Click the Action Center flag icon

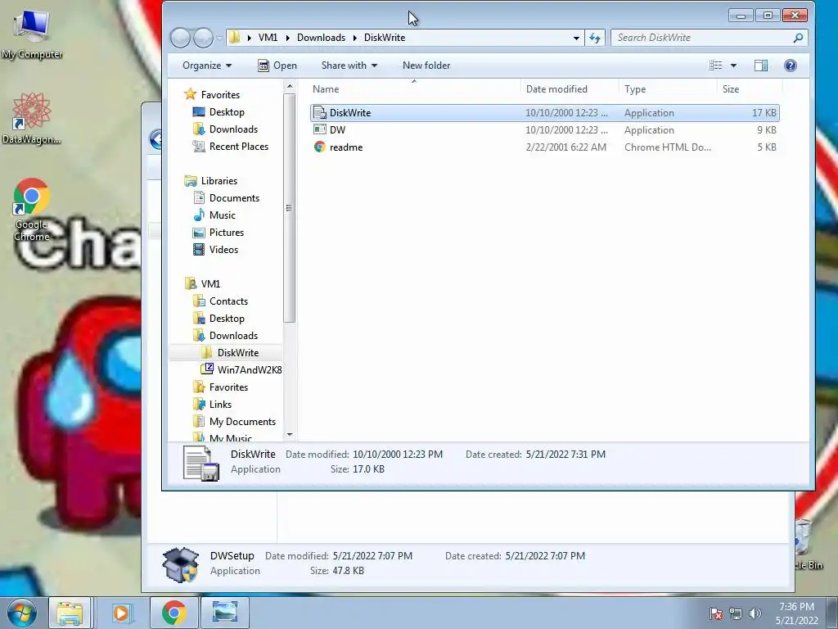point(715,613)
